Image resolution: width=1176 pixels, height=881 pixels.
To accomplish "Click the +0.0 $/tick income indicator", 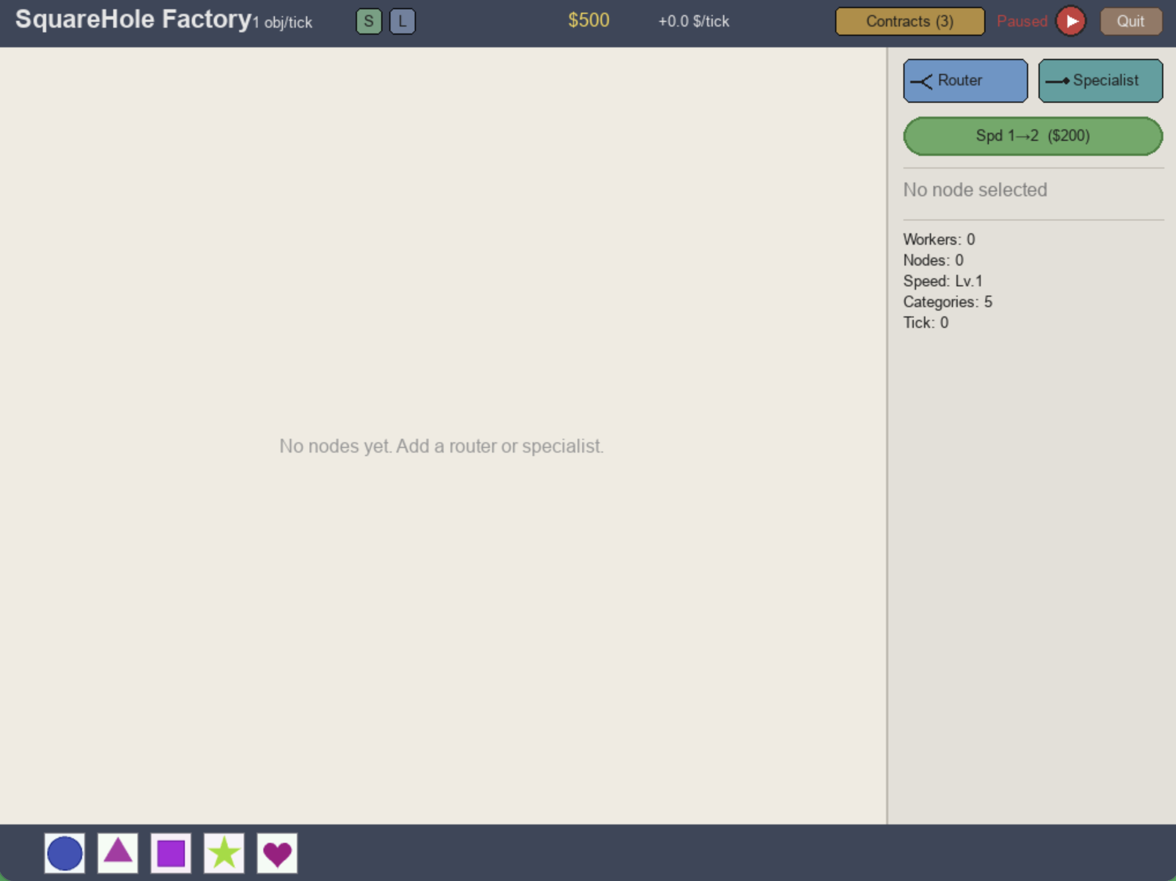I will point(694,21).
